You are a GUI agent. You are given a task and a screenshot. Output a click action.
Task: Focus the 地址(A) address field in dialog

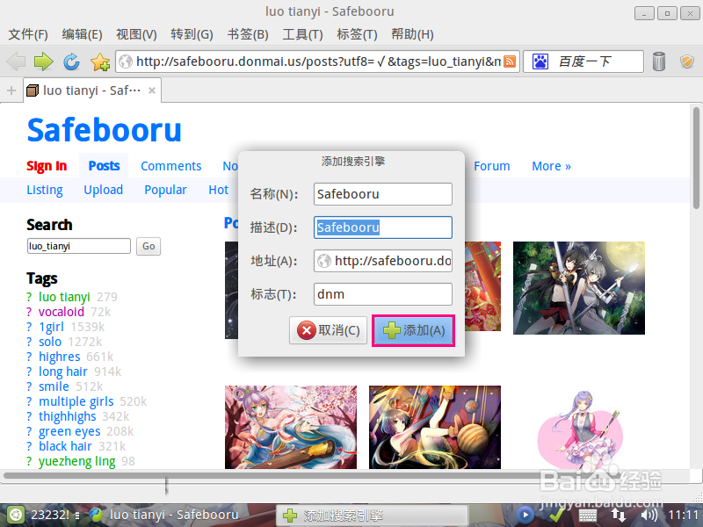[383, 261]
